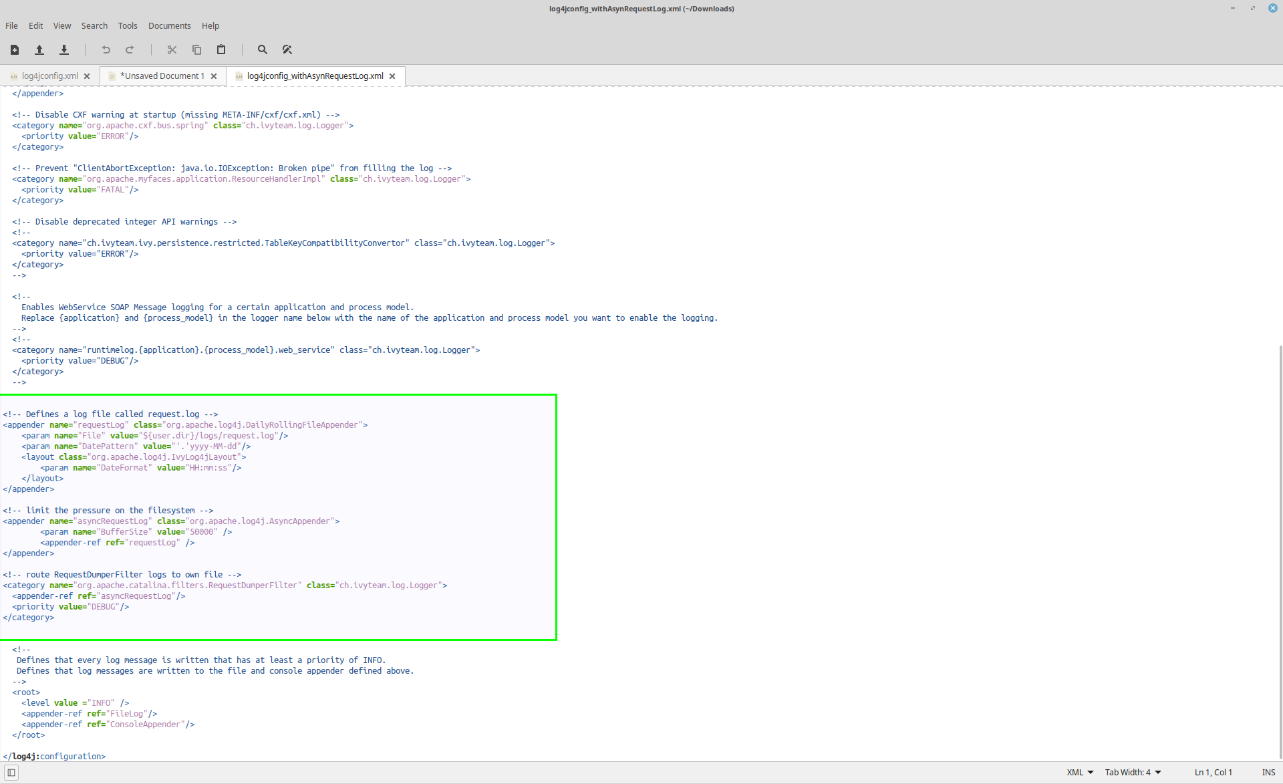Click the 'Disable CXF warning at startup' comment

coord(176,115)
